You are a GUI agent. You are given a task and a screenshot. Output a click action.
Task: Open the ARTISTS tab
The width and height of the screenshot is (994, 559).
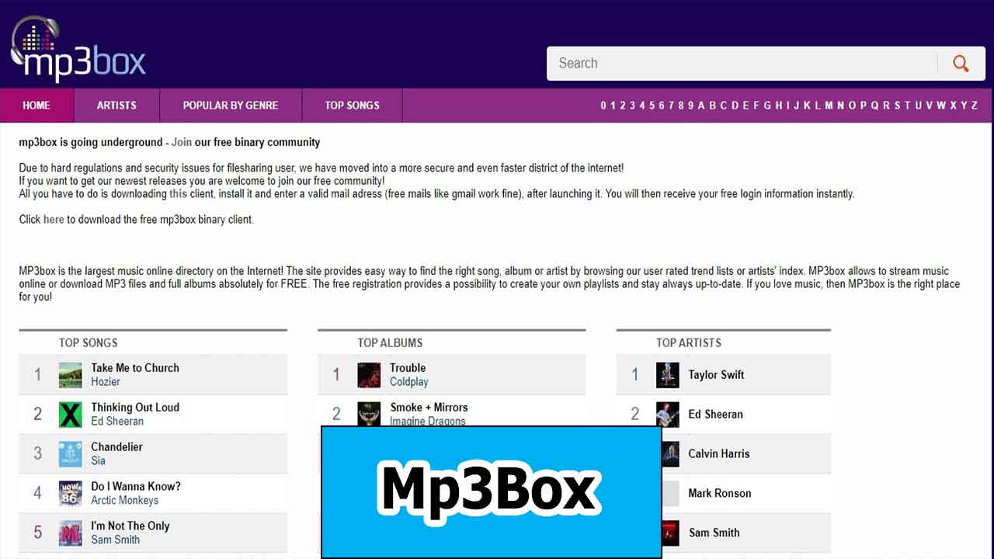(116, 106)
